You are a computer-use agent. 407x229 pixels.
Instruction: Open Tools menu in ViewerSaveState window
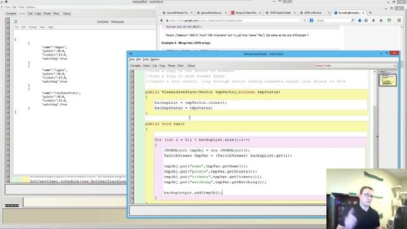tap(146, 59)
